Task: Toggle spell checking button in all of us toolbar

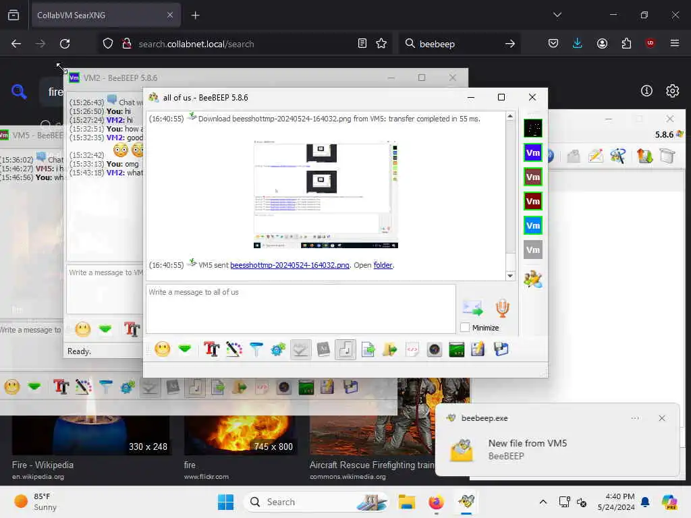Action: tap(300, 350)
